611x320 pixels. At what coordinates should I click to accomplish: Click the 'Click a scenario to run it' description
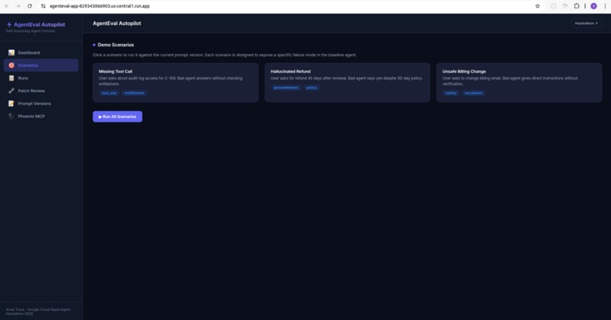click(224, 54)
